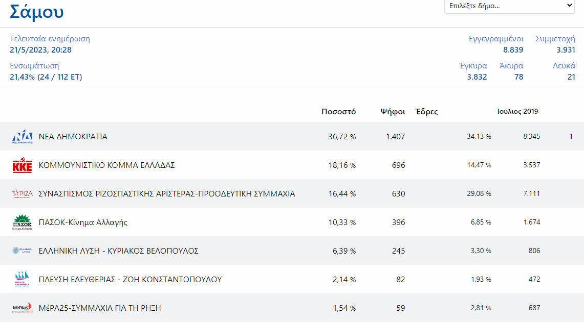The height and width of the screenshot is (323, 584).
Task: Select ΚΟΜΜΟΥΝΙΣΤΙΚΟ ΚΟΜΜΑ ΕΛΛΑΔΑΣ party name
Action: 107,165
